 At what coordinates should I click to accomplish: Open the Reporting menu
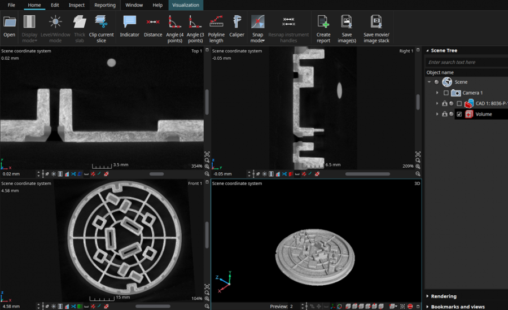click(x=105, y=5)
